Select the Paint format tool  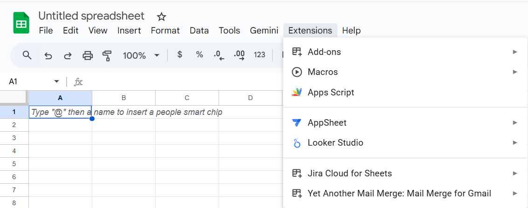107,55
